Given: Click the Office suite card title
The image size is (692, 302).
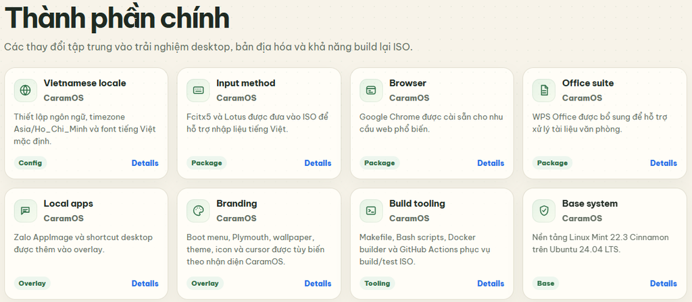Looking at the screenshot, I should pos(588,83).
